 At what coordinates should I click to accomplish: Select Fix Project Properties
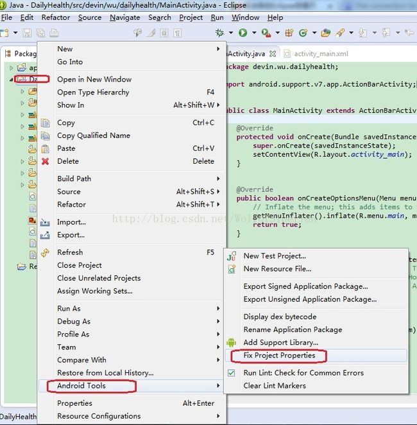[x=316, y=355]
